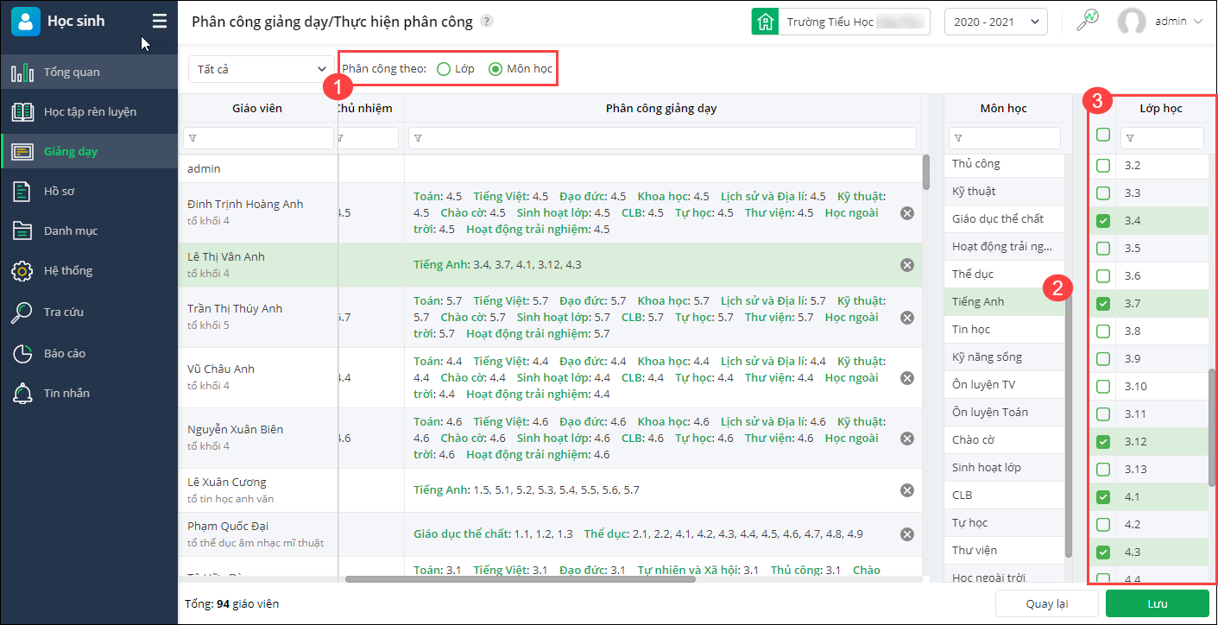Clear Lê Xuân Cương's assignment row
The height and width of the screenshot is (625, 1218).
tap(907, 490)
